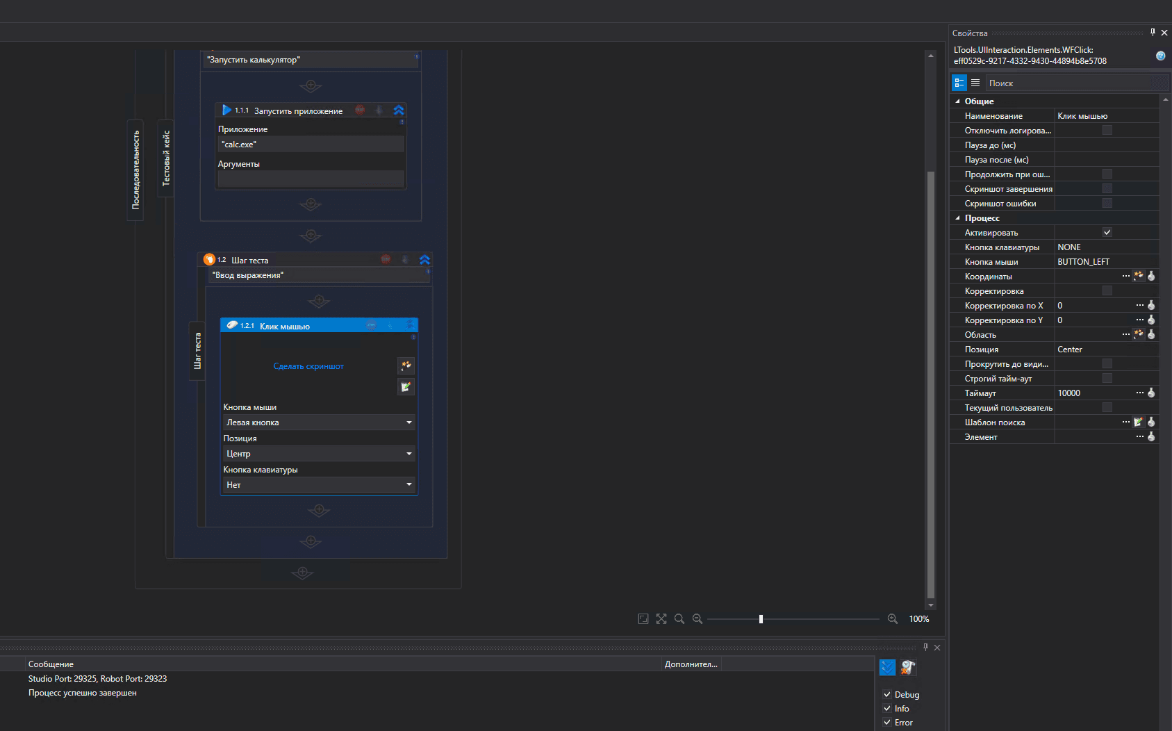Toggle log auto-scroll double-chevron icon
This screenshot has height=731, width=1172.
point(887,667)
